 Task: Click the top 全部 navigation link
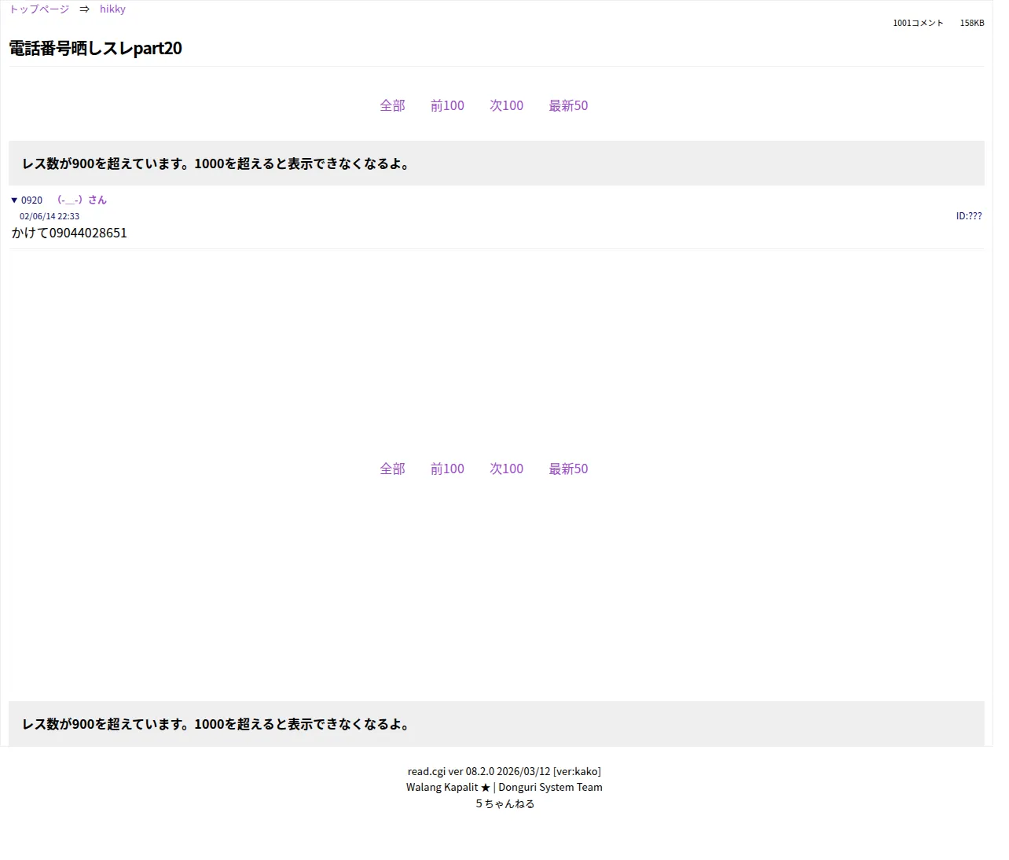click(392, 105)
